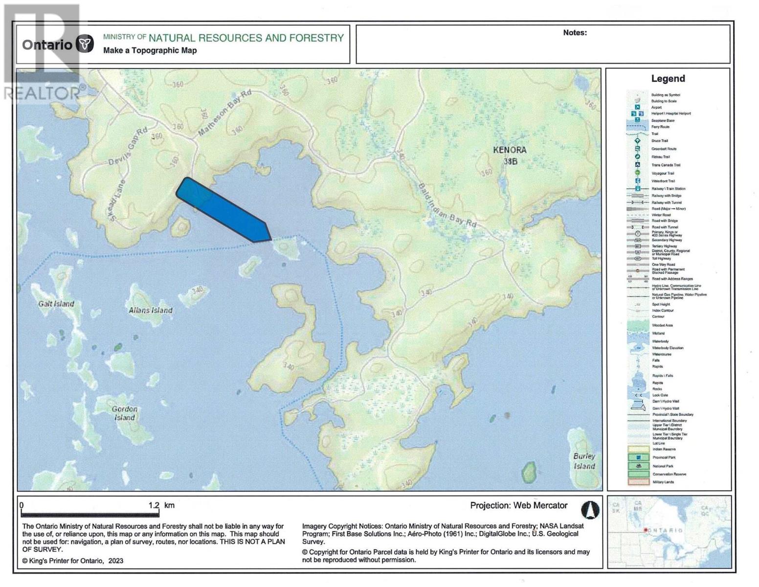This screenshot has width=759, height=587.
Task: Click the Galt Island label
Action: point(56,304)
